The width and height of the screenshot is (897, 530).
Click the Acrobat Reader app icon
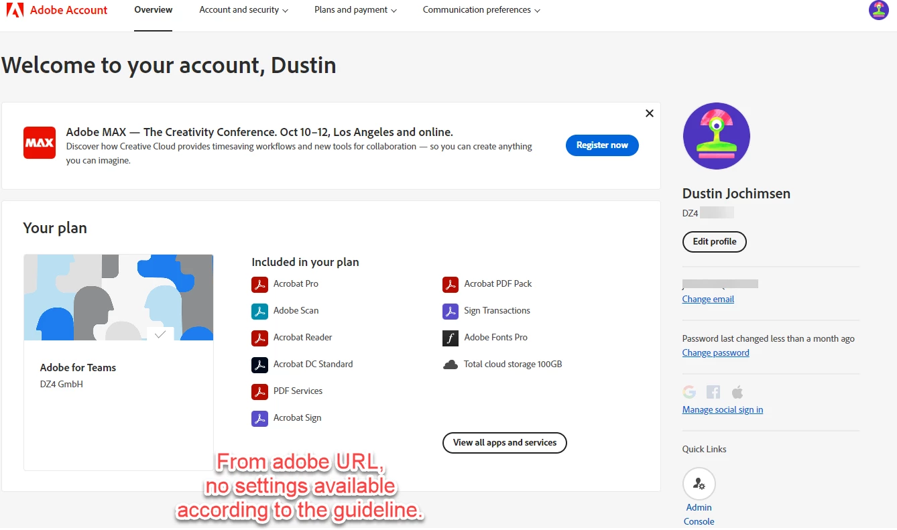[259, 338]
